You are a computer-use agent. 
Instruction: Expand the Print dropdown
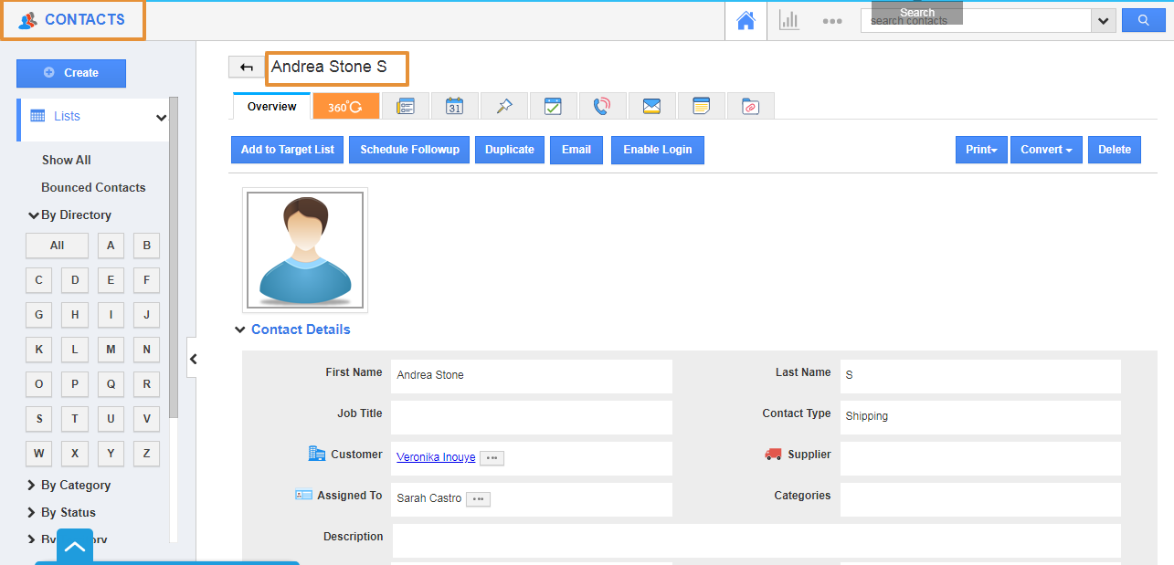point(980,150)
